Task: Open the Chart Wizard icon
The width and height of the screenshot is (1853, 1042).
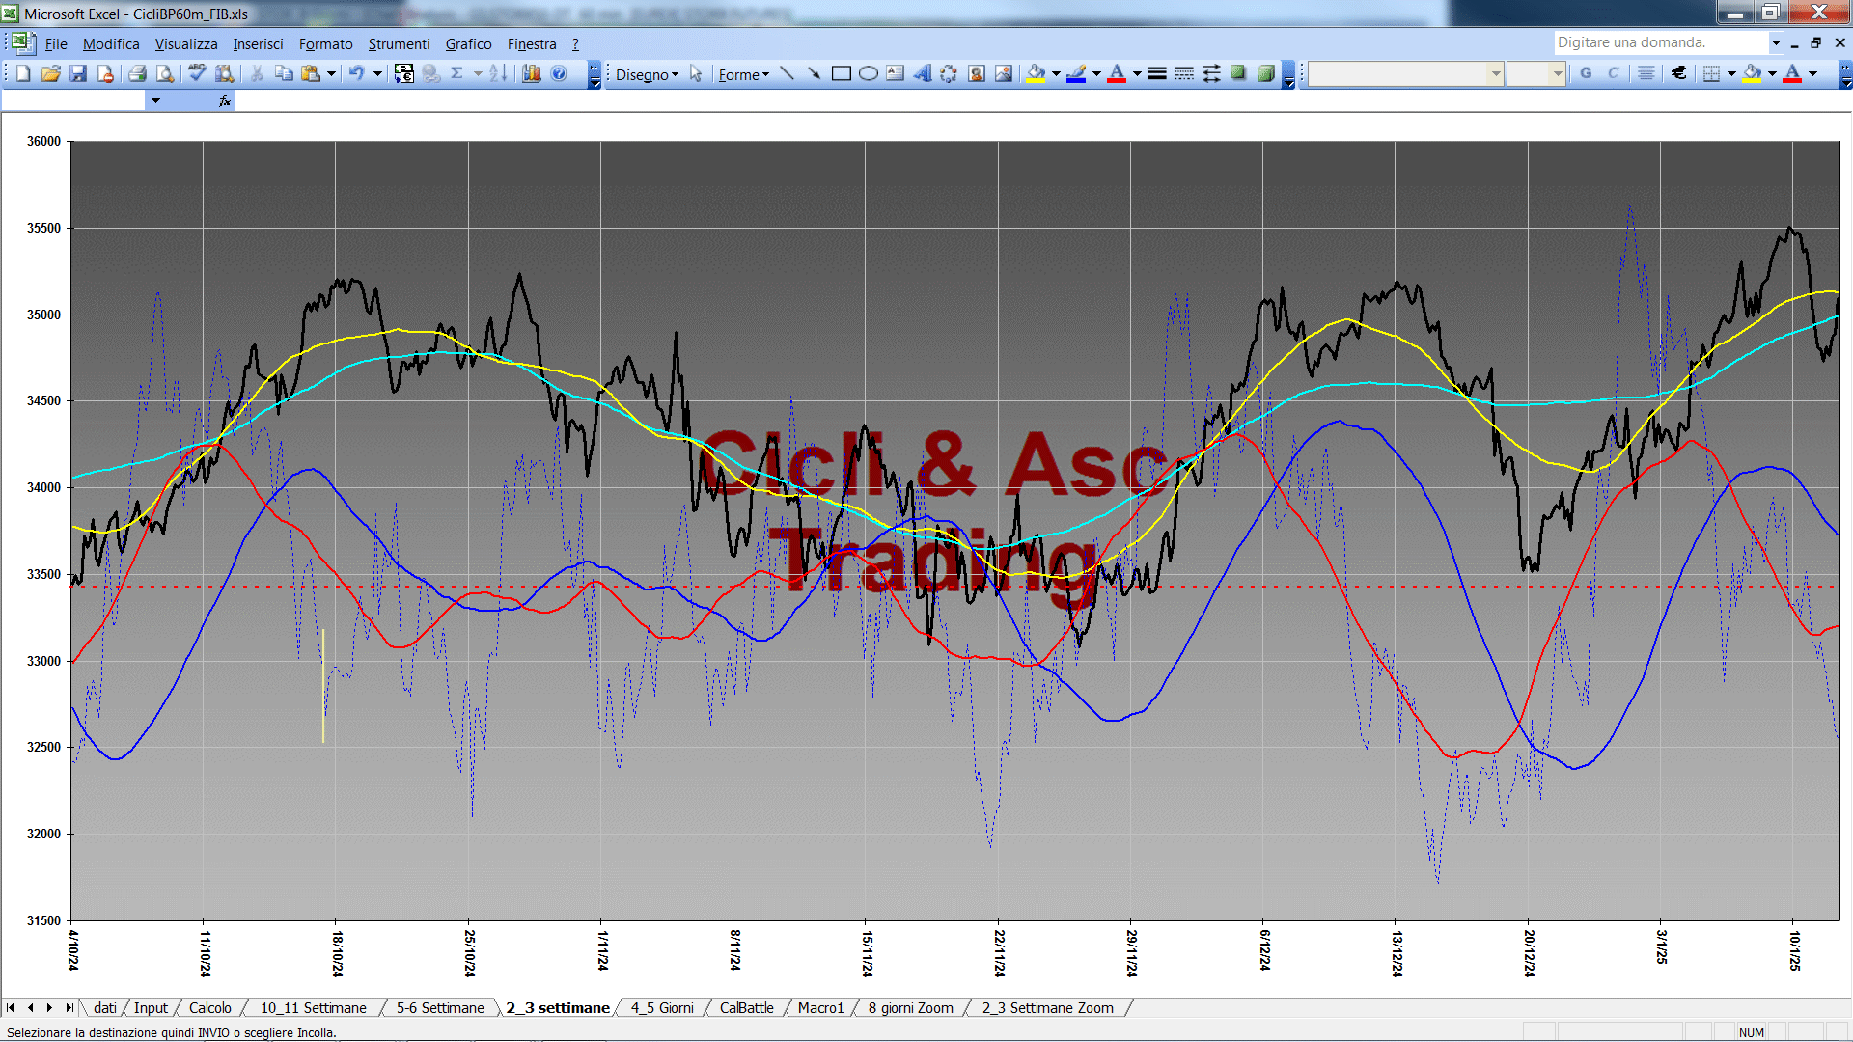Action: point(532,73)
